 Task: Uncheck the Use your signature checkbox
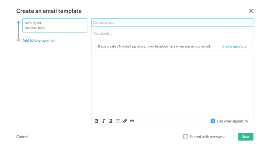[213, 121]
